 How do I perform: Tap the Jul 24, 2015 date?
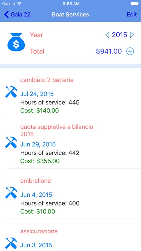coord(37,94)
